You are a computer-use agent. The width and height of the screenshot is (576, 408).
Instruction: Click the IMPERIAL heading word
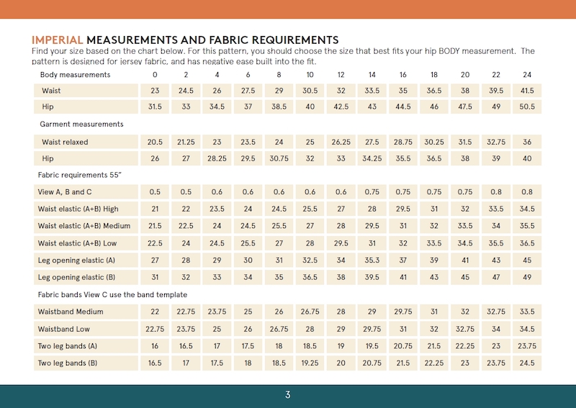click(57, 40)
